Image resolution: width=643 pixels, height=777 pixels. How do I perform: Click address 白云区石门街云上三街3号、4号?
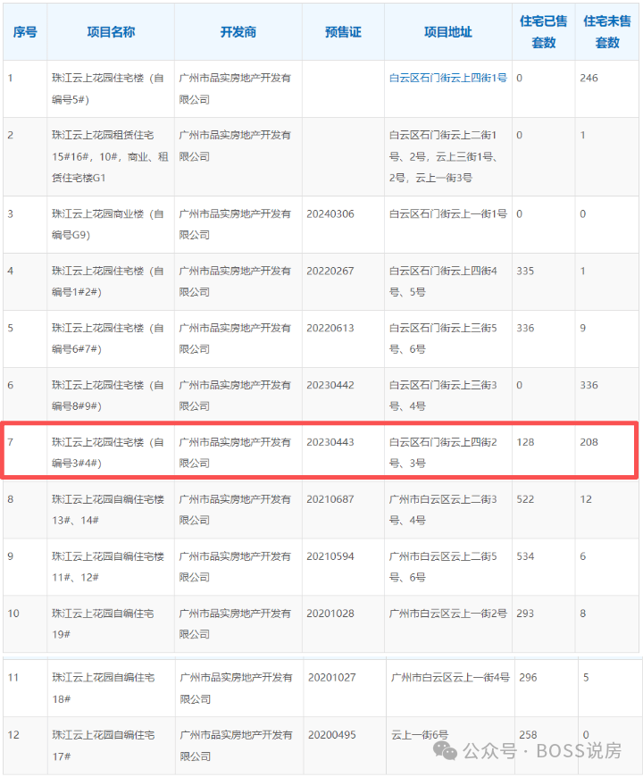[x=443, y=396]
